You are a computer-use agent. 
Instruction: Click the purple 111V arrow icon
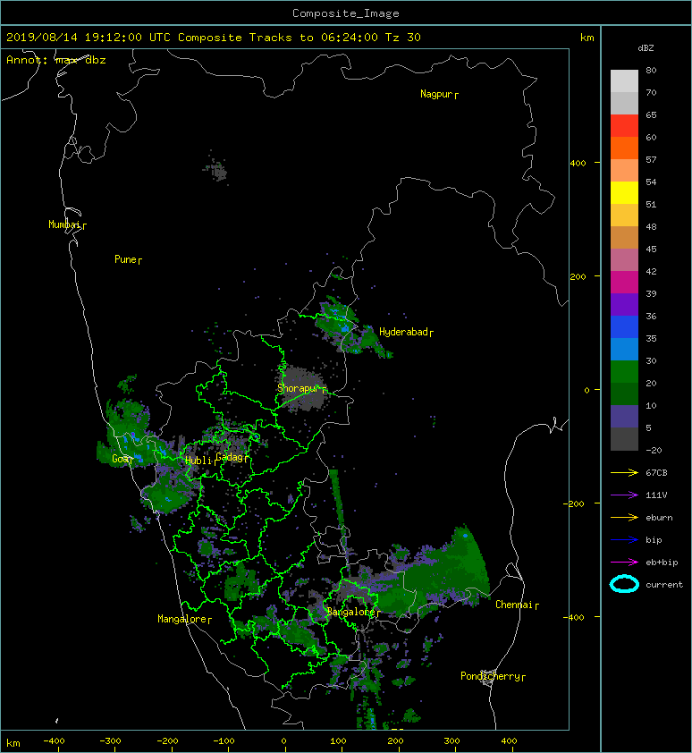[624, 495]
